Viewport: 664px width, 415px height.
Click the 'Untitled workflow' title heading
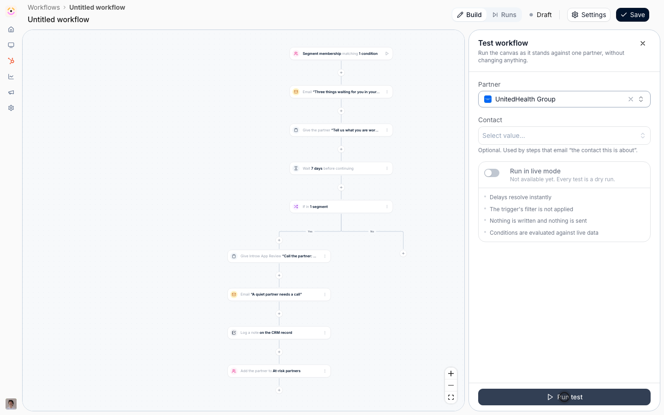pyautogui.click(x=59, y=19)
